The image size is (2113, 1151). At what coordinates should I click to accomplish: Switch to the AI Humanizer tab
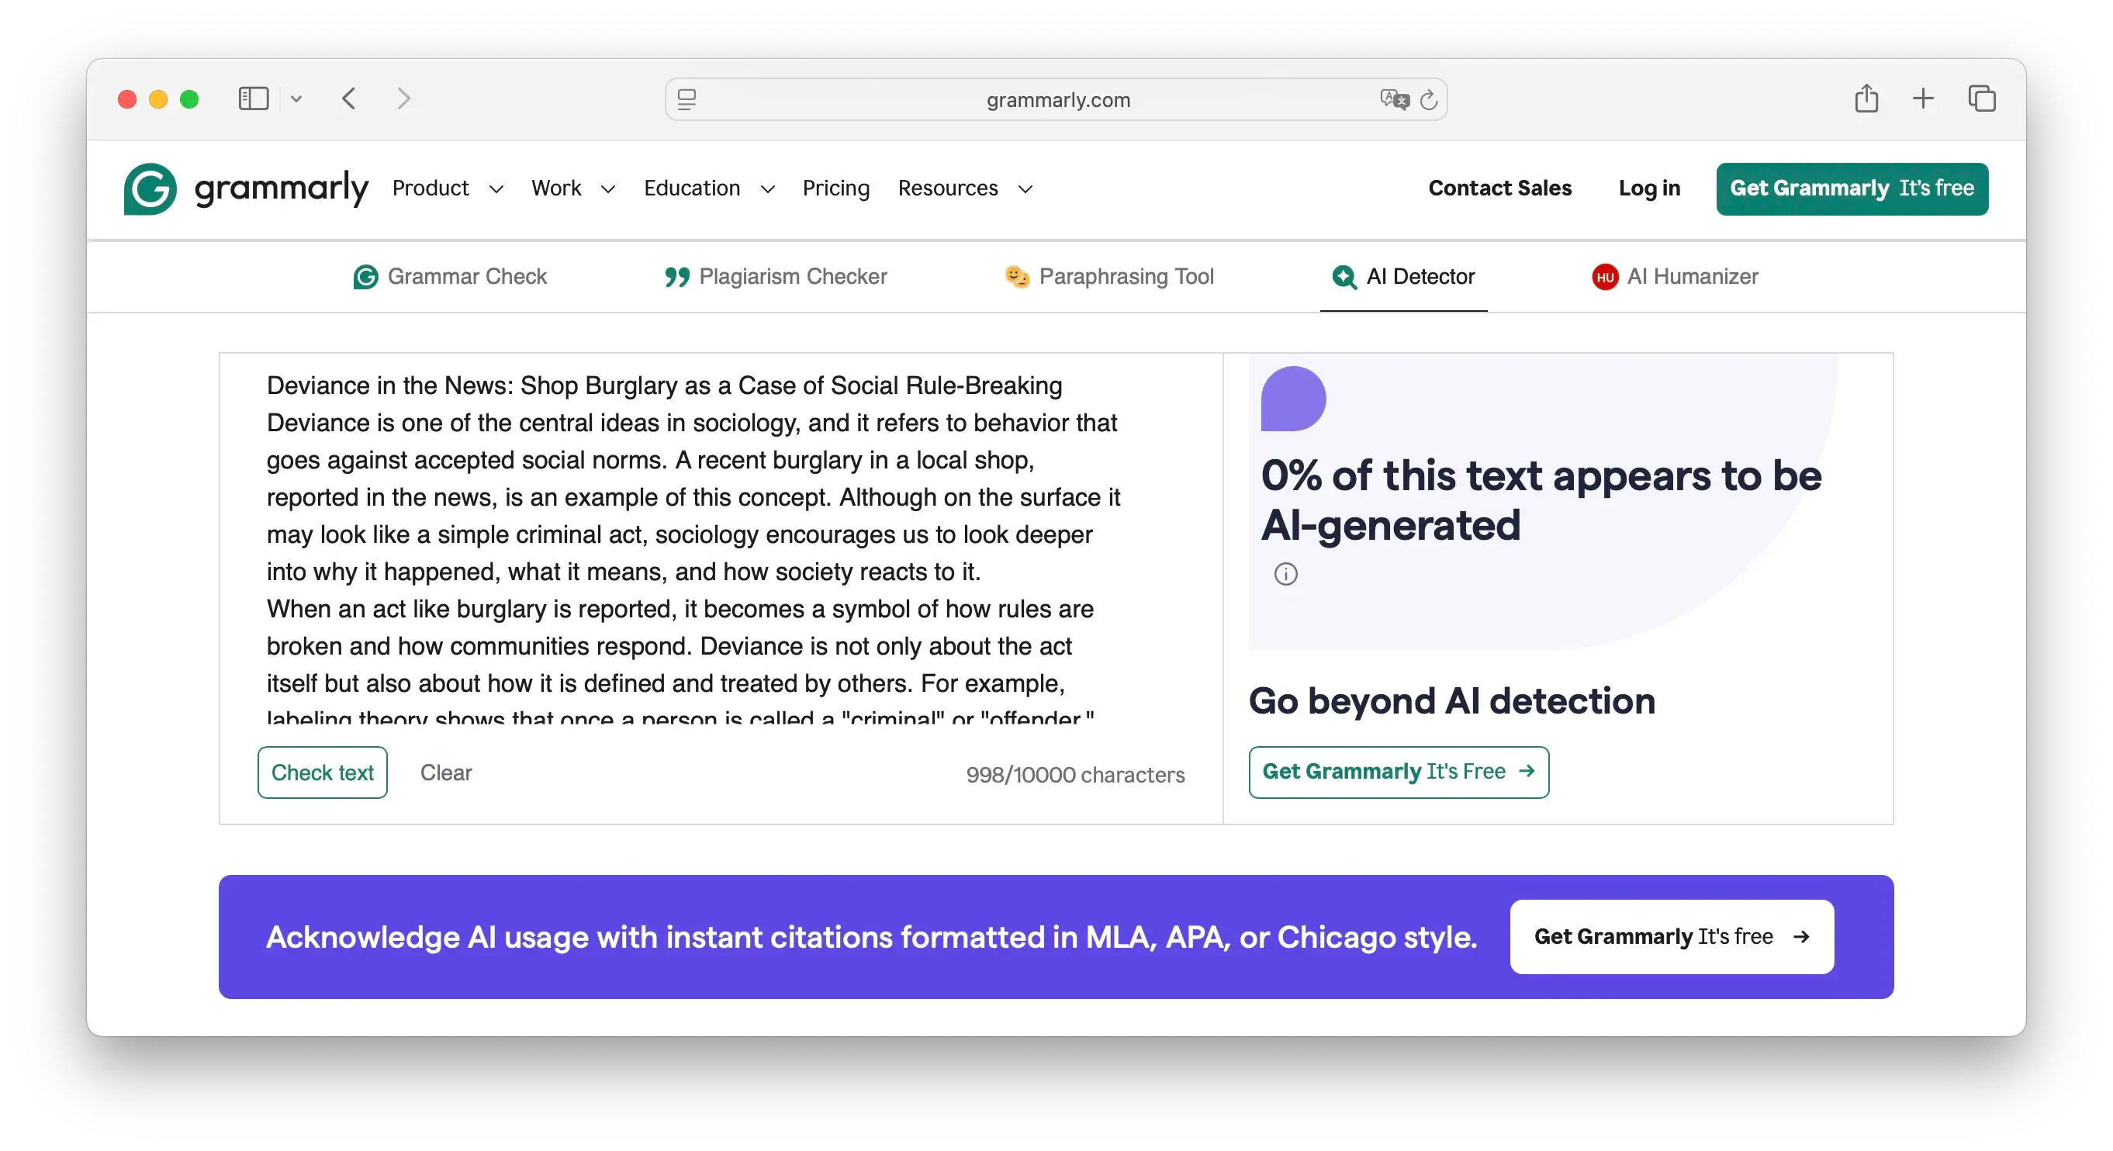1675,276
